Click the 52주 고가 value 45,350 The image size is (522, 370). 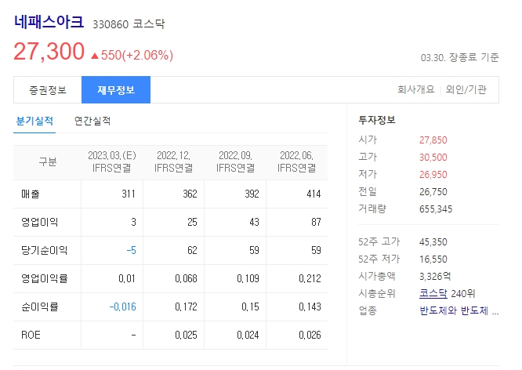(x=433, y=241)
